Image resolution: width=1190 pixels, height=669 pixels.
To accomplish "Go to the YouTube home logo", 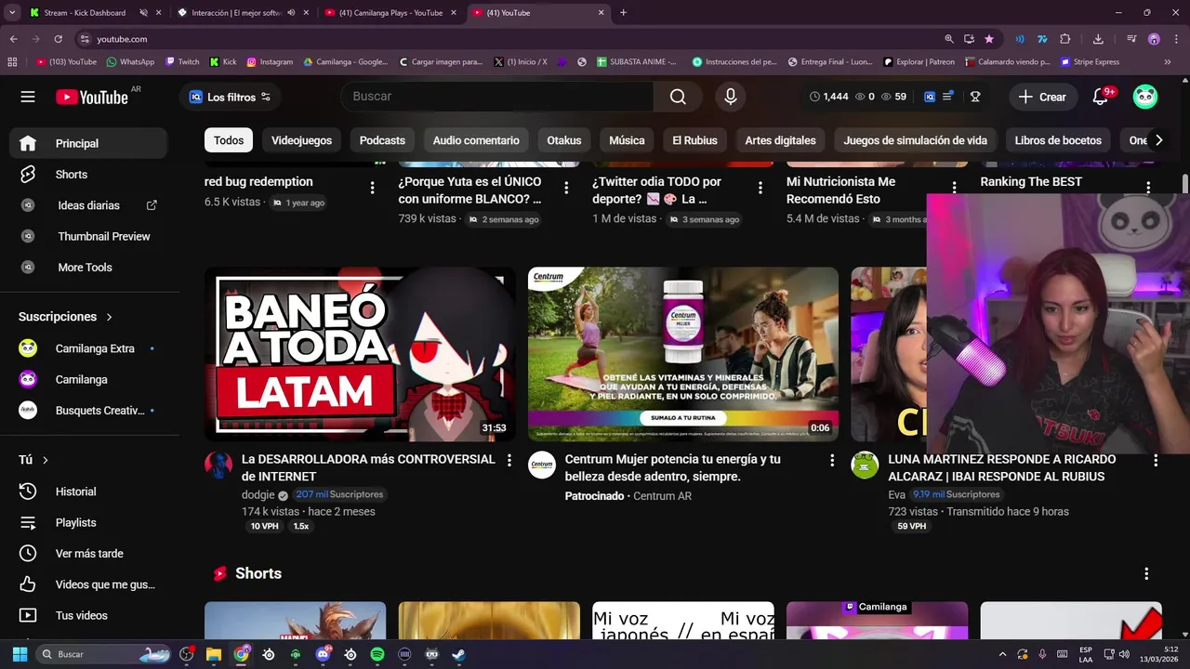I will tap(92, 97).
